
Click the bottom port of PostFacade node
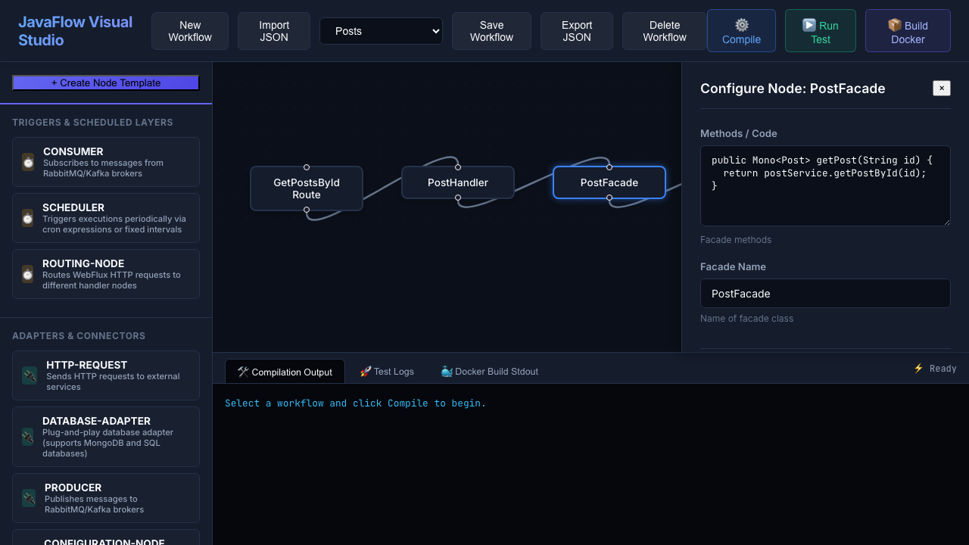pyautogui.click(x=609, y=198)
